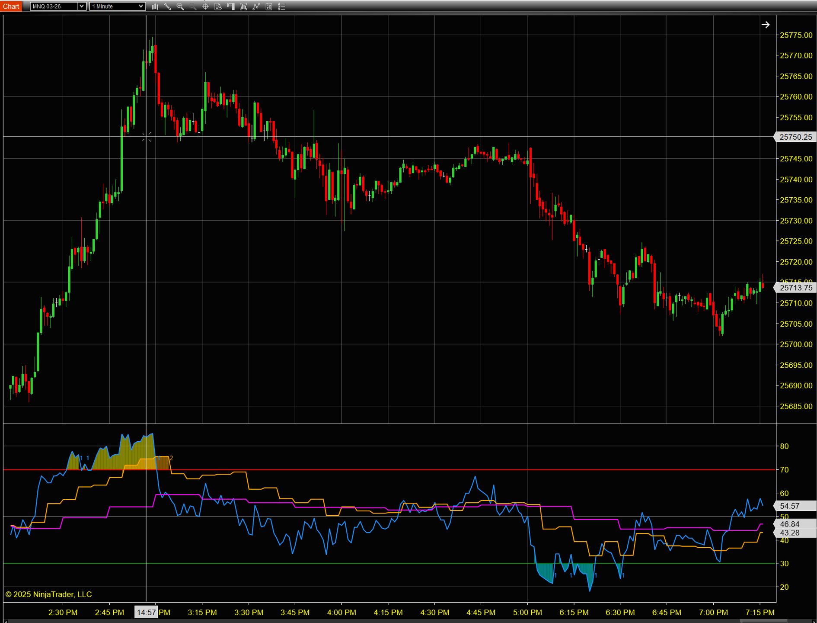Open the bar type chart style icon
This screenshot has width=817, height=623.
(155, 6)
